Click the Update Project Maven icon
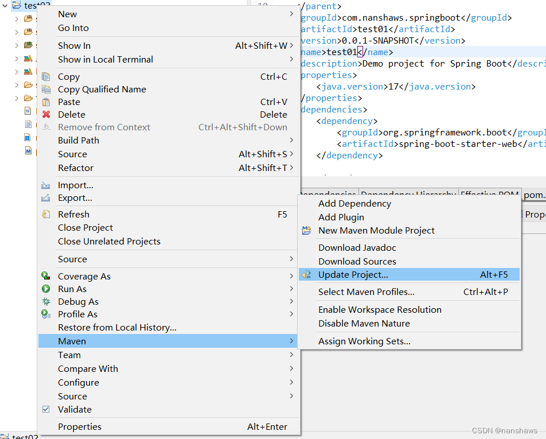Screen dimensions: 546x439 pyautogui.click(x=306, y=274)
